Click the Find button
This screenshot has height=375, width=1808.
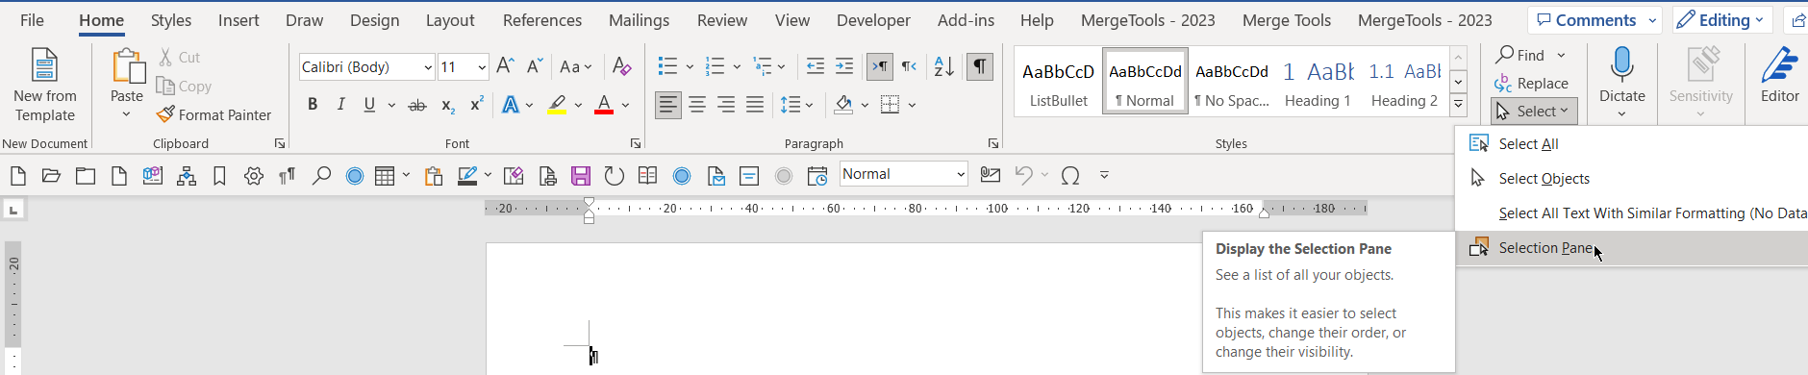click(1520, 55)
